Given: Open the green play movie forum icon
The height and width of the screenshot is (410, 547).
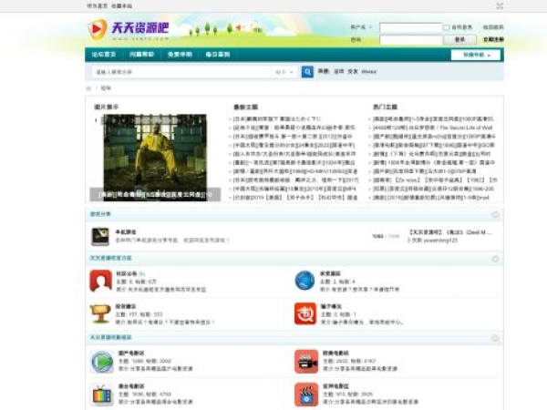Looking at the screenshot, I should [x=101, y=362].
